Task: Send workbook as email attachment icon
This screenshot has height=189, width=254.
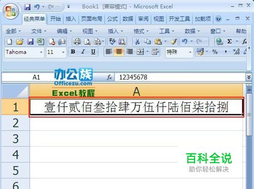Action: point(62,42)
